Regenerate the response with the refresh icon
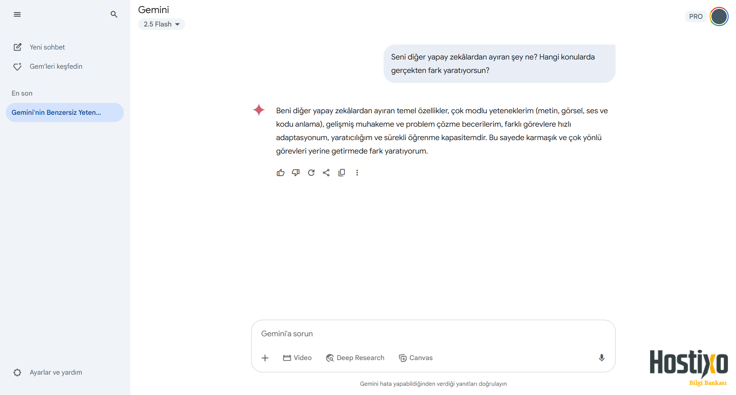Image resolution: width=736 pixels, height=395 pixels. [x=311, y=173]
